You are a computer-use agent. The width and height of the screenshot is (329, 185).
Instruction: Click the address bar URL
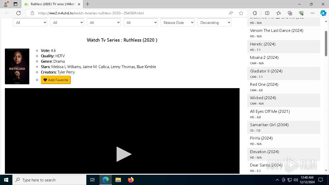coord(91,13)
